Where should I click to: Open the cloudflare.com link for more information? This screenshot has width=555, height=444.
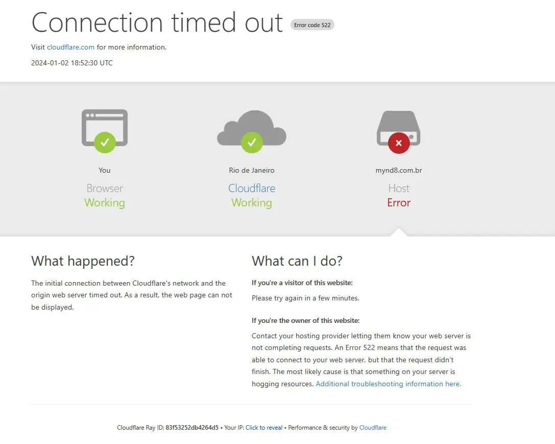(x=70, y=47)
